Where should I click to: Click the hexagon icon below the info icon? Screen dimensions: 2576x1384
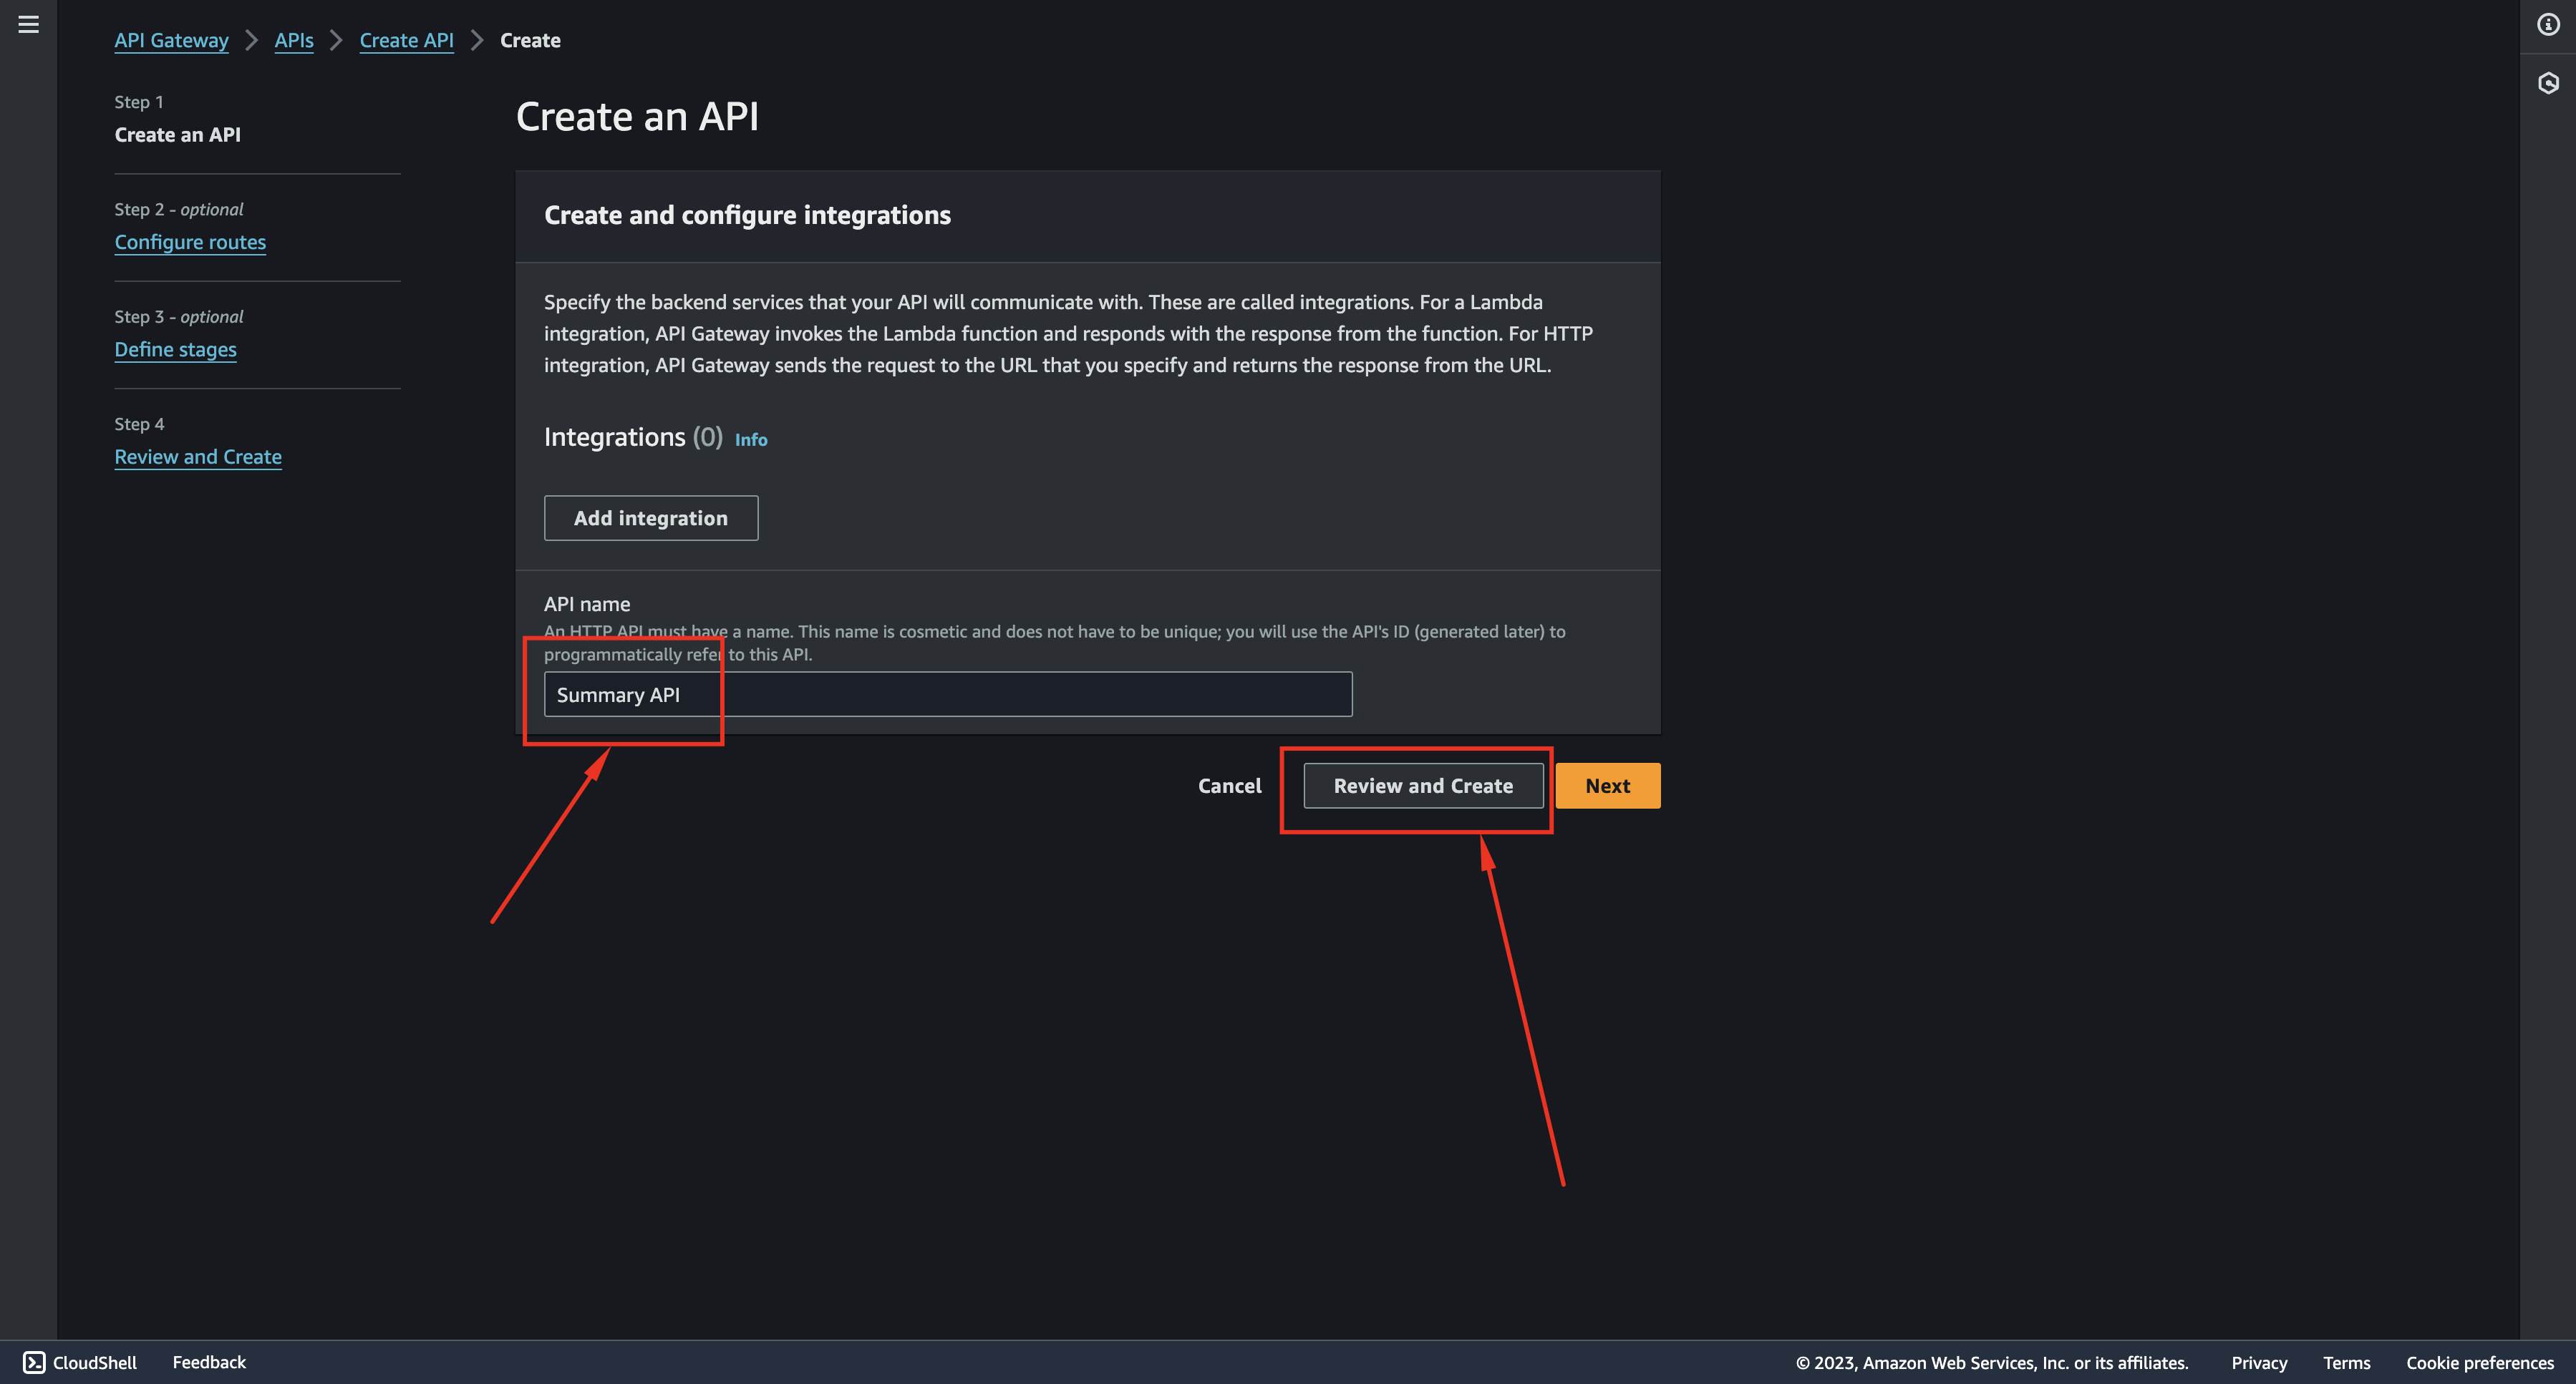pyautogui.click(x=2548, y=83)
